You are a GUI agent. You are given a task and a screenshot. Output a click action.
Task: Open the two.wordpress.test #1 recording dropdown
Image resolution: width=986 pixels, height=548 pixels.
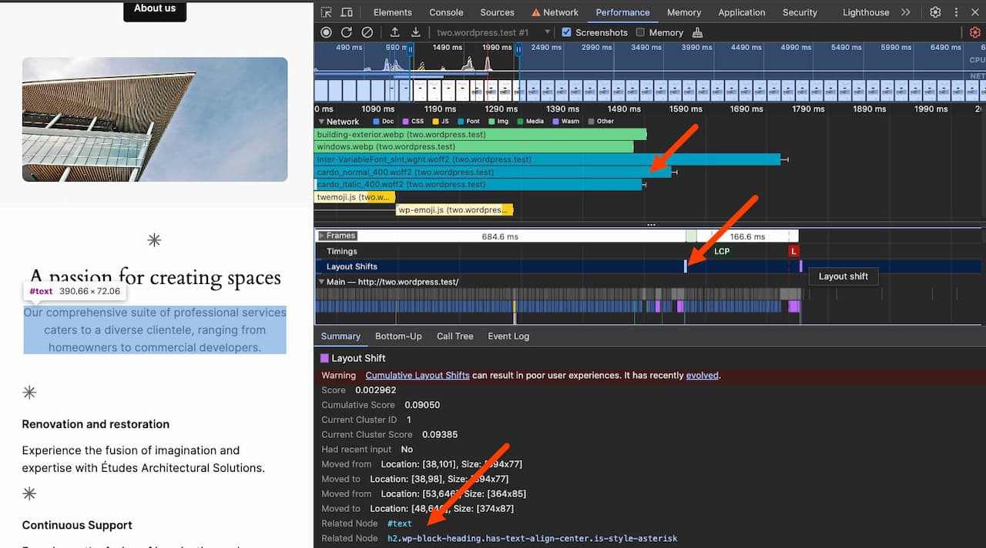click(493, 32)
